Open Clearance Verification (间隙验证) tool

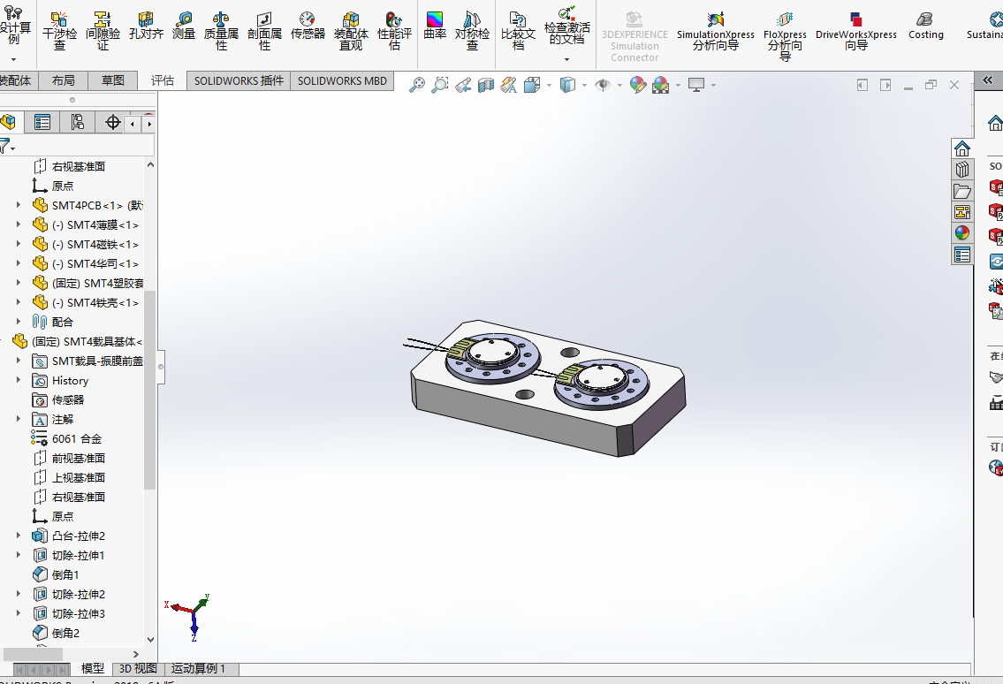(x=103, y=31)
